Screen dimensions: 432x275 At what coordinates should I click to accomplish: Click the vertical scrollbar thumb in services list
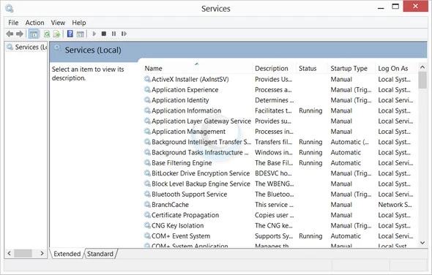point(422,80)
